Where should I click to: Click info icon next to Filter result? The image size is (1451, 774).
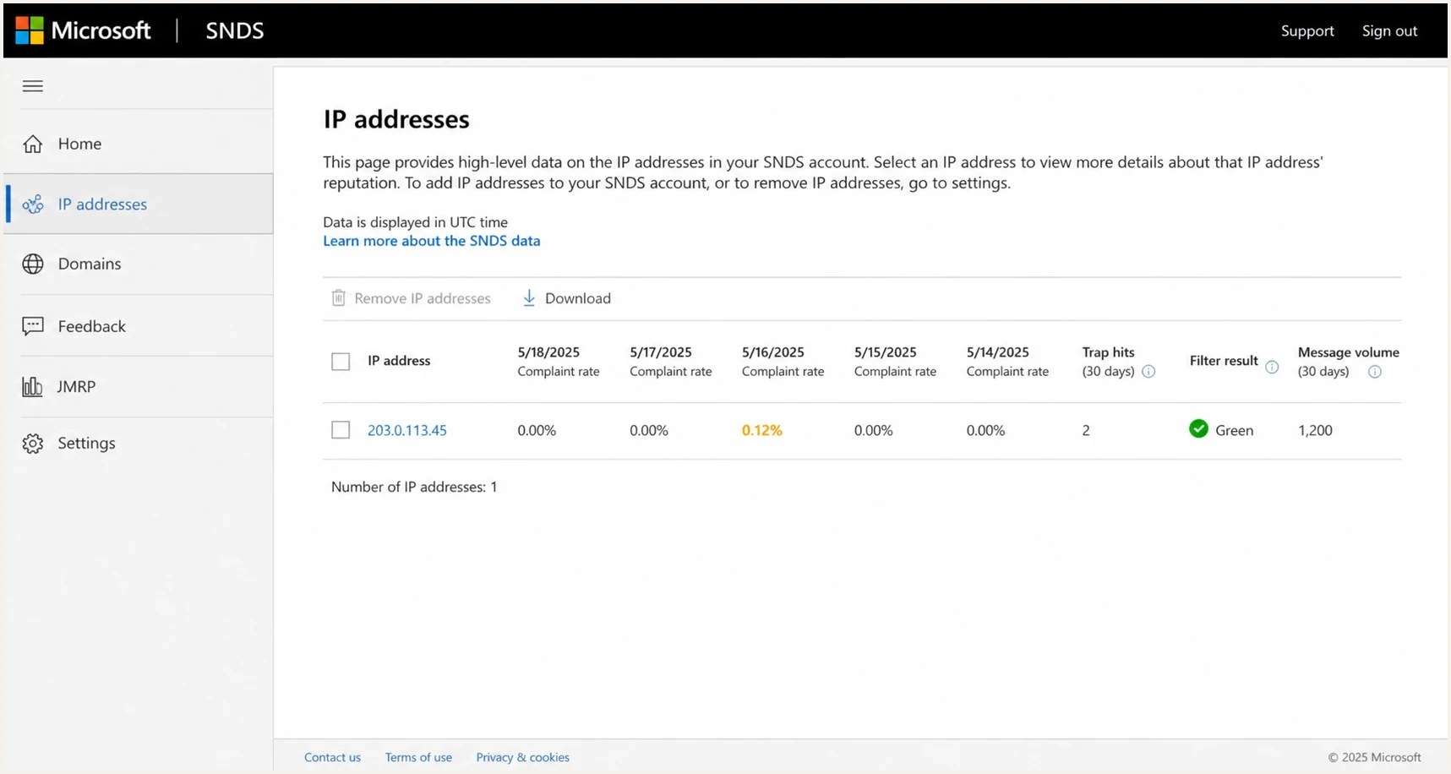click(x=1272, y=367)
